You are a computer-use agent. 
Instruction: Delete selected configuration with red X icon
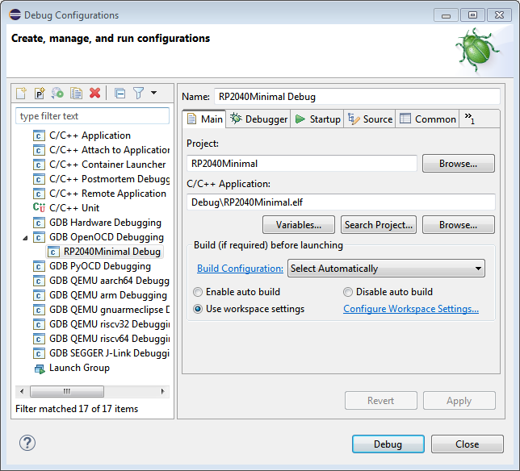click(94, 93)
